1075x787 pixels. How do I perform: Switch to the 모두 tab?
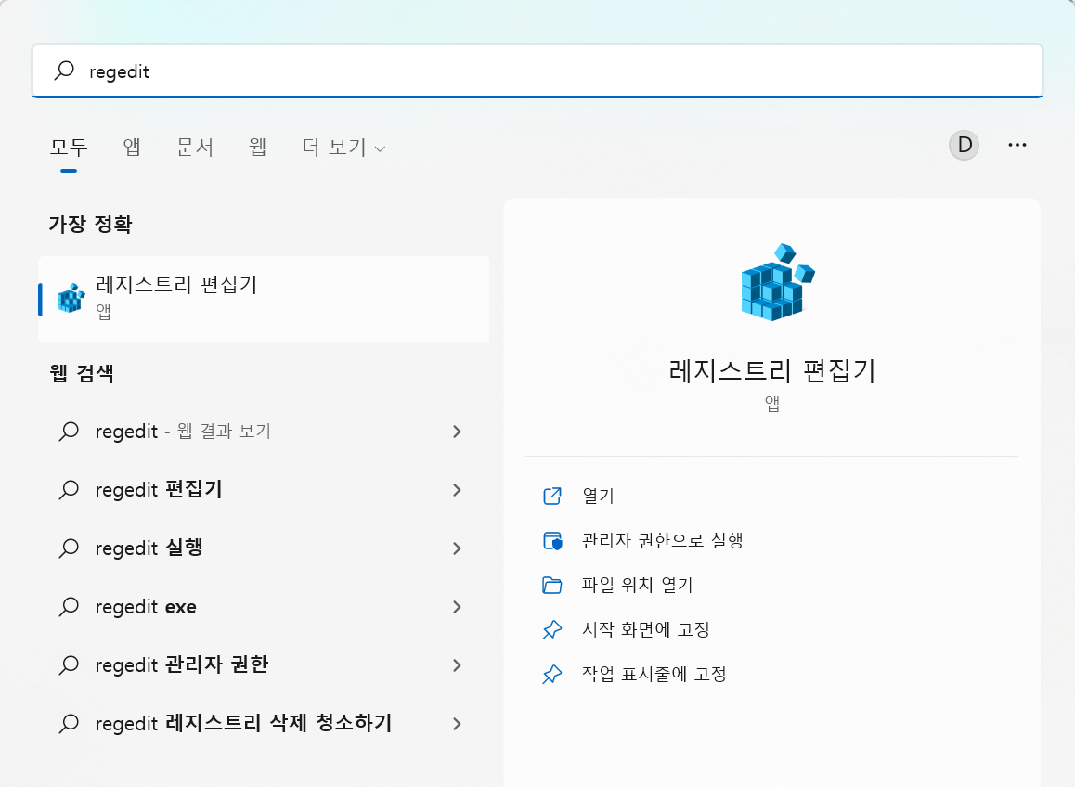pos(69,147)
